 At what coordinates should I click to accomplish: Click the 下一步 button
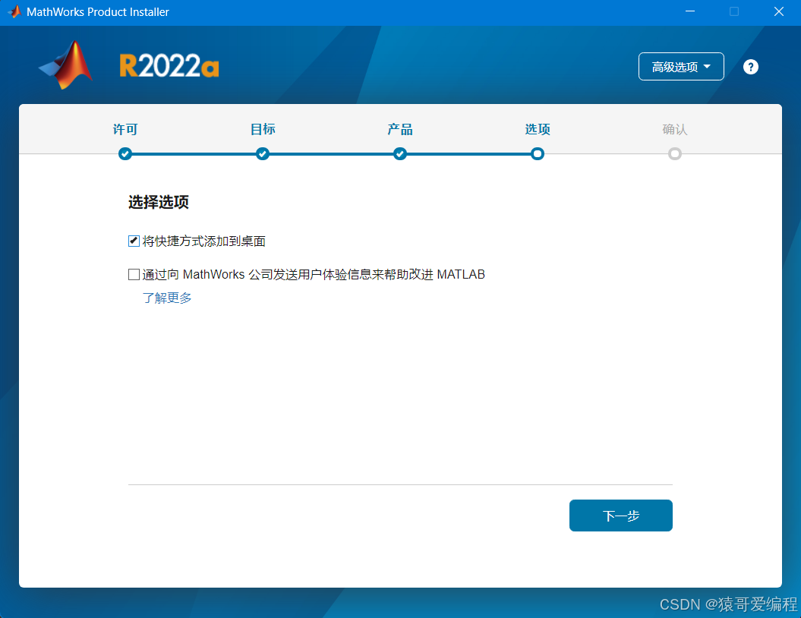click(x=620, y=516)
